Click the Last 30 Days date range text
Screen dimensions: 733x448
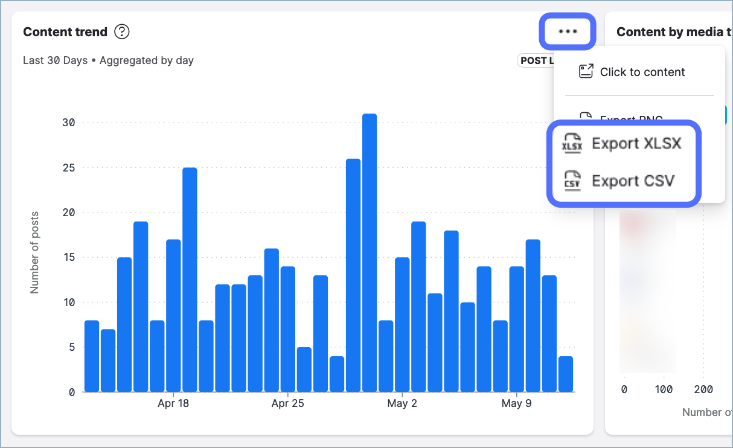point(55,60)
